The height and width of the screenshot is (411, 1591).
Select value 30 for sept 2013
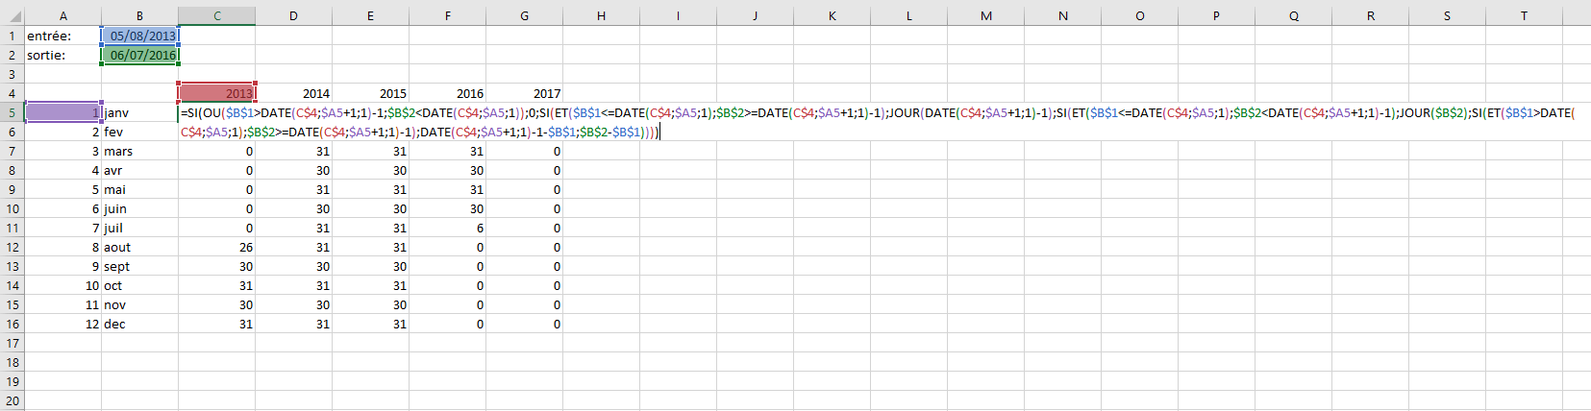click(216, 266)
